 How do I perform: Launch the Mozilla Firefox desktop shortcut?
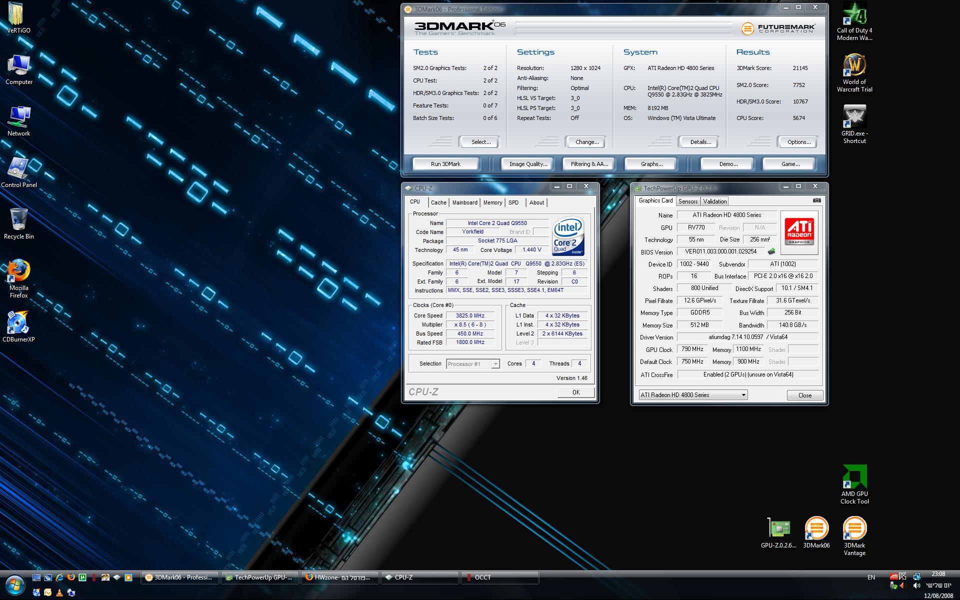pyautogui.click(x=18, y=279)
